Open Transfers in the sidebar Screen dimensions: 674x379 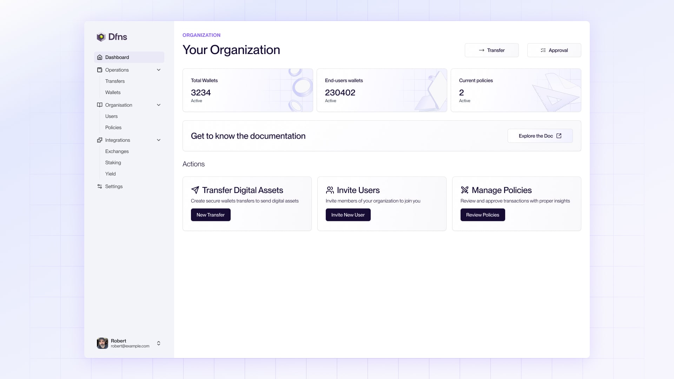click(115, 81)
